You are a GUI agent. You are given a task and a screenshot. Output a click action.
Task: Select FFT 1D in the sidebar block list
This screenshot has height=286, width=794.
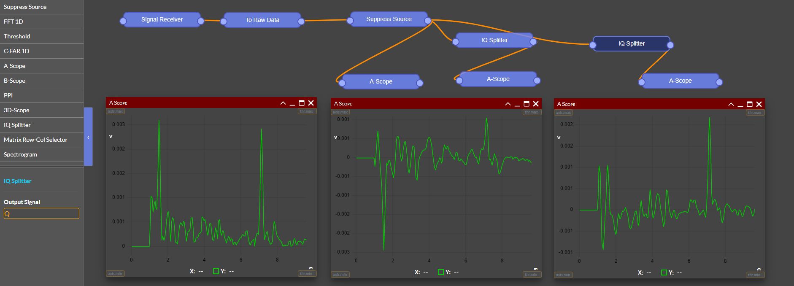42,22
